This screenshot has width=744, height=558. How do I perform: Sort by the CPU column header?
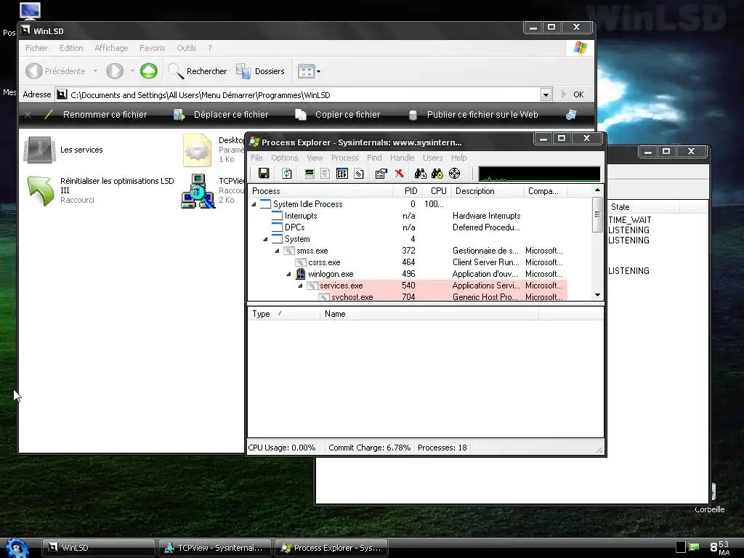438,191
